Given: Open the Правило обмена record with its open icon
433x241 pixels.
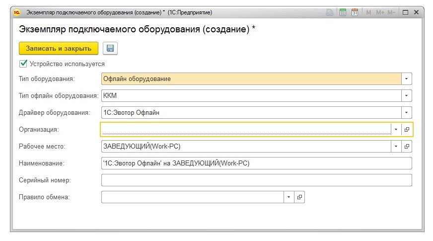Looking at the screenshot, I should point(299,197).
